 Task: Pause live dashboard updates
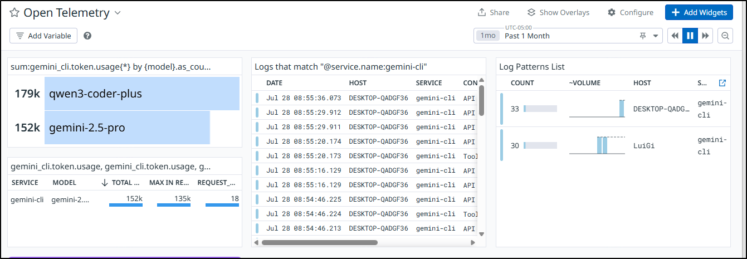pos(690,36)
